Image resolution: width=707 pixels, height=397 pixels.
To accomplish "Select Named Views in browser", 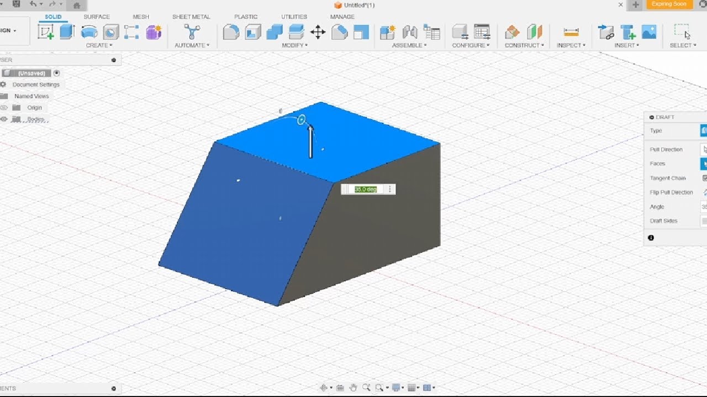I will tap(32, 96).
